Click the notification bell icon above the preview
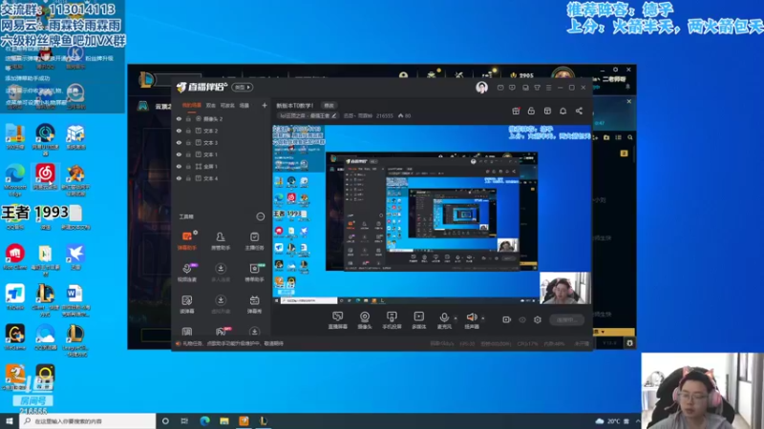This screenshot has width=764, height=429. click(562, 111)
